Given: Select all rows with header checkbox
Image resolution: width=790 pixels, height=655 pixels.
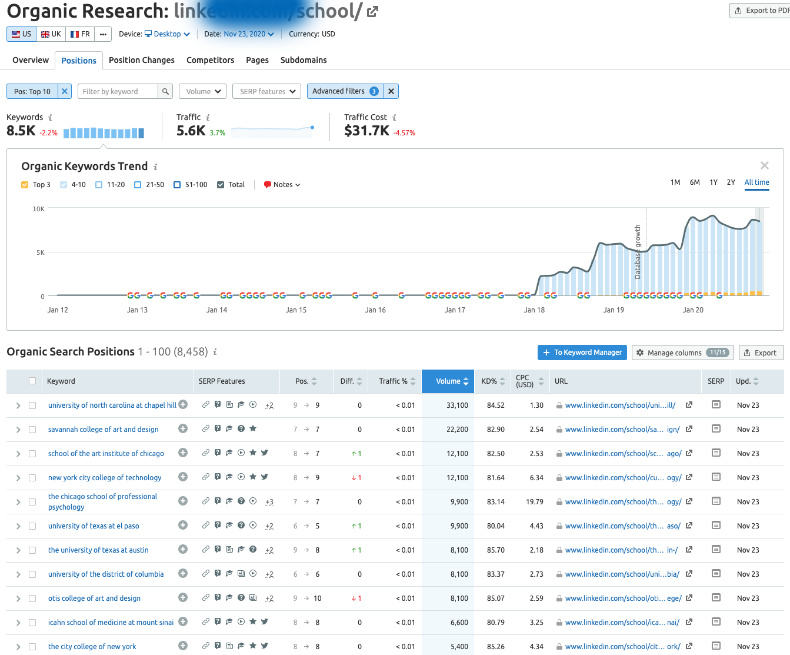Looking at the screenshot, I should pyautogui.click(x=32, y=381).
